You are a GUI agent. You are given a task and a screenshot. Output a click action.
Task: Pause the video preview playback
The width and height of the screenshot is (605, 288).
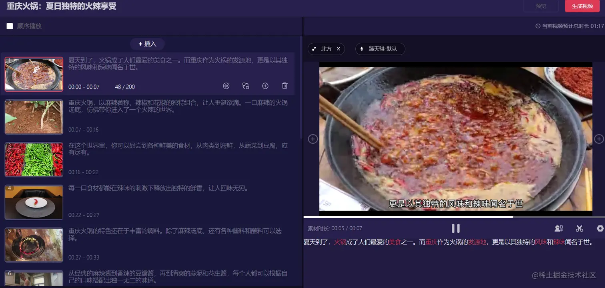click(x=456, y=228)
